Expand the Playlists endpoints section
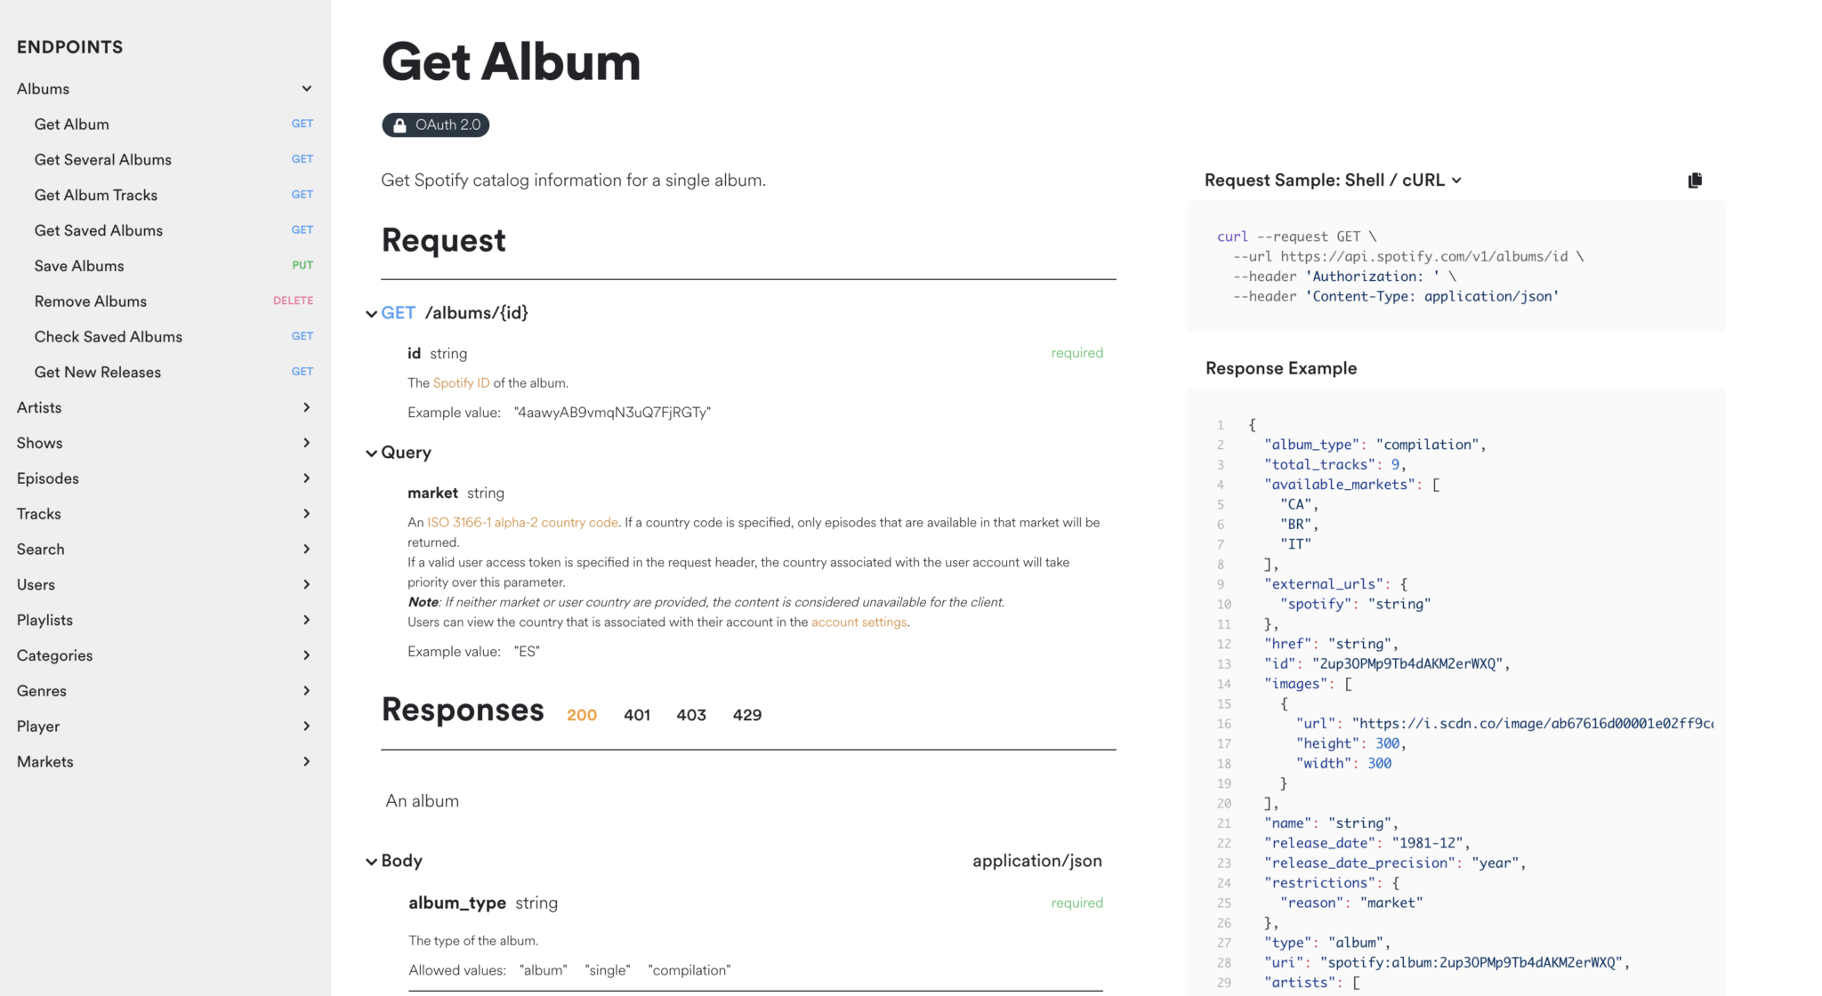 (306, 620)
